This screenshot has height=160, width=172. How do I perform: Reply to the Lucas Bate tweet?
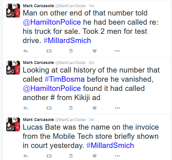[25, 156]
